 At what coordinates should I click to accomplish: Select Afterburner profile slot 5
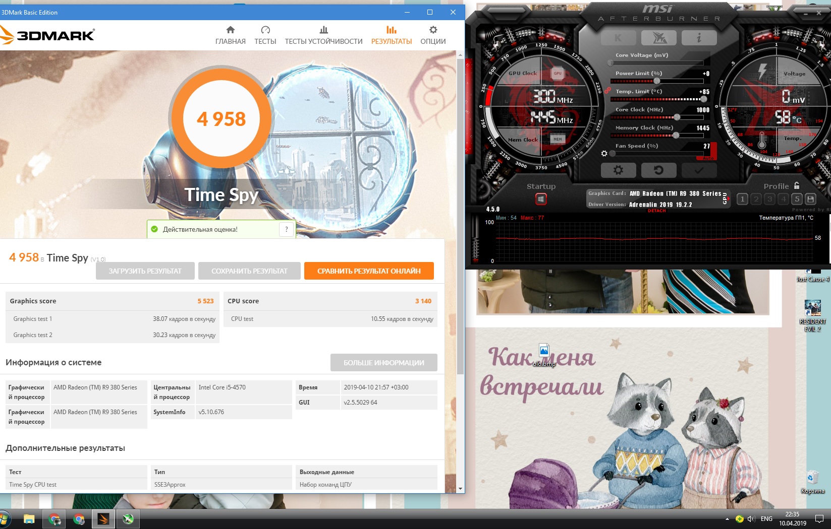797,199
